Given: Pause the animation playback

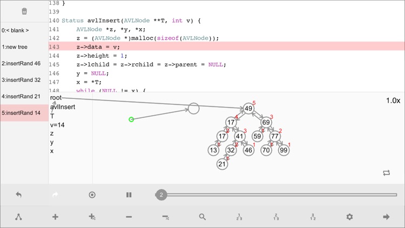Looking at the screenshot, I should click(x=129, y=195).
